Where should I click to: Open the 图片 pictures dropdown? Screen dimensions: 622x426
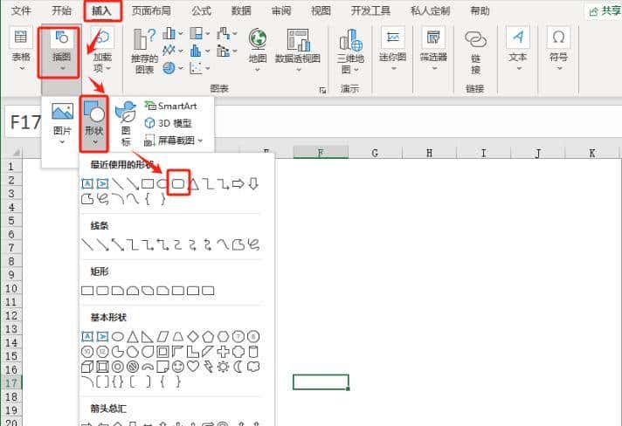pyautogui.click(x=62, y=121)
